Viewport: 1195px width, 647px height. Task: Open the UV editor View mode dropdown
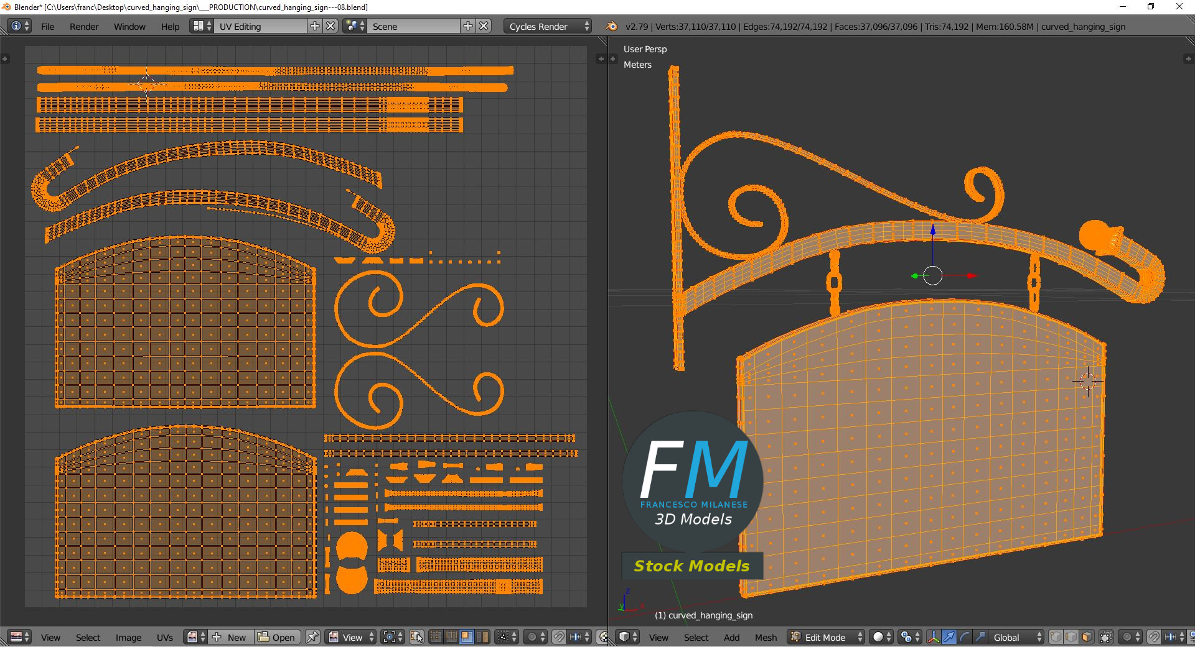pyautogui.click(x=352, y=637)
